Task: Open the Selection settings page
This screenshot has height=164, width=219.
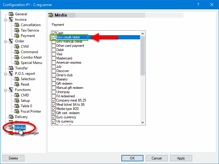Action: pos(28,79)
